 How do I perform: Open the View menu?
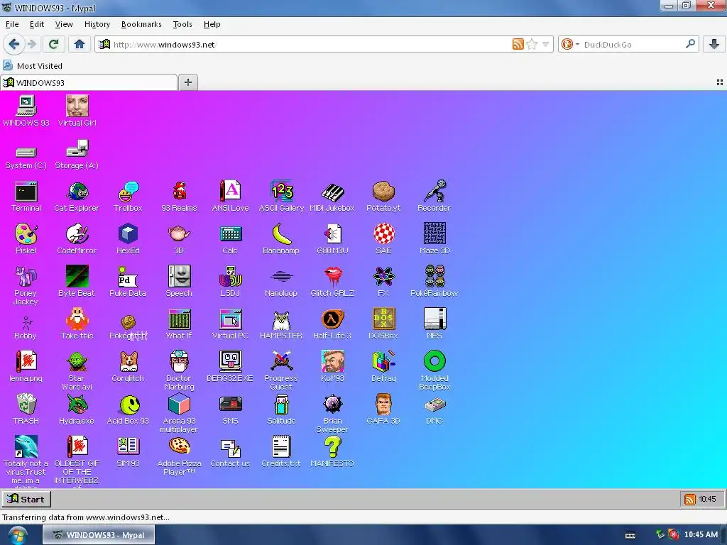click(x=64, y=24)
